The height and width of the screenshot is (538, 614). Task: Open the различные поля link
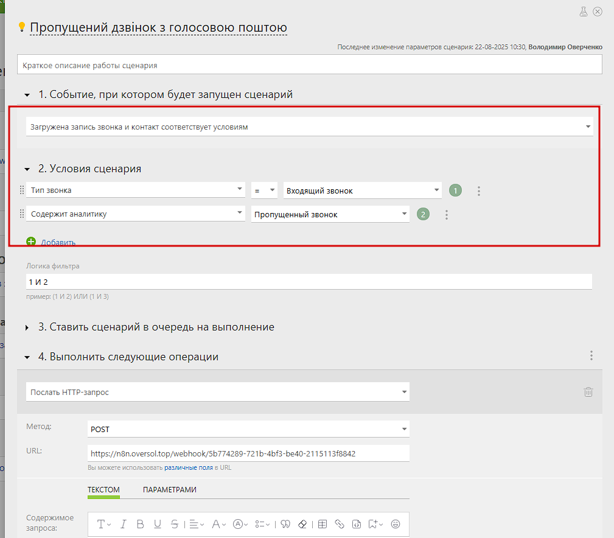(189, 467)
